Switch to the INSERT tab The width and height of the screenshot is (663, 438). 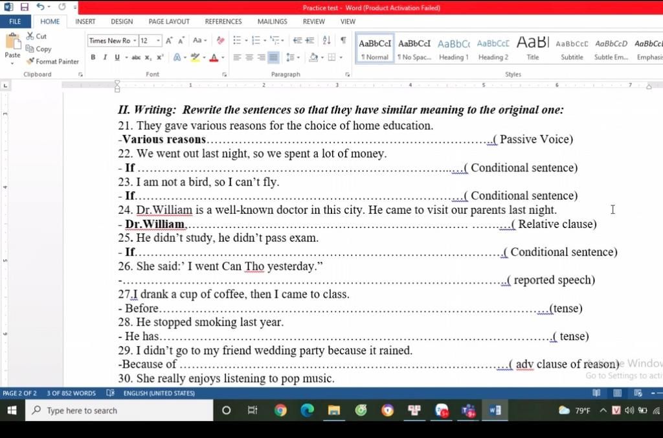(85, 21)
